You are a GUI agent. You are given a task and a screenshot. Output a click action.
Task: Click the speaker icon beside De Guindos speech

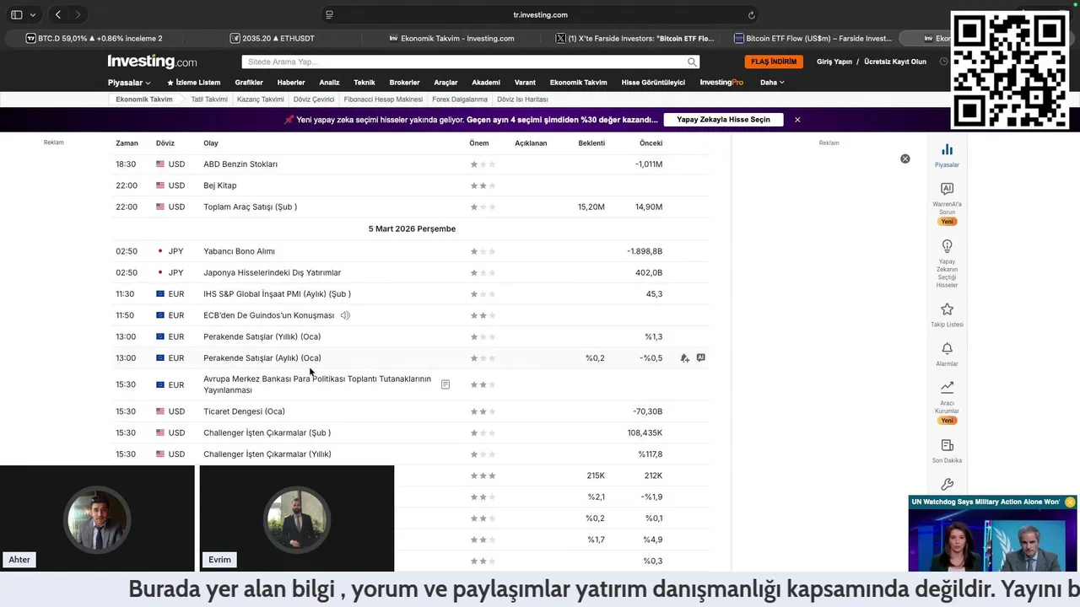pyautogui.click(x=345, y=315)
